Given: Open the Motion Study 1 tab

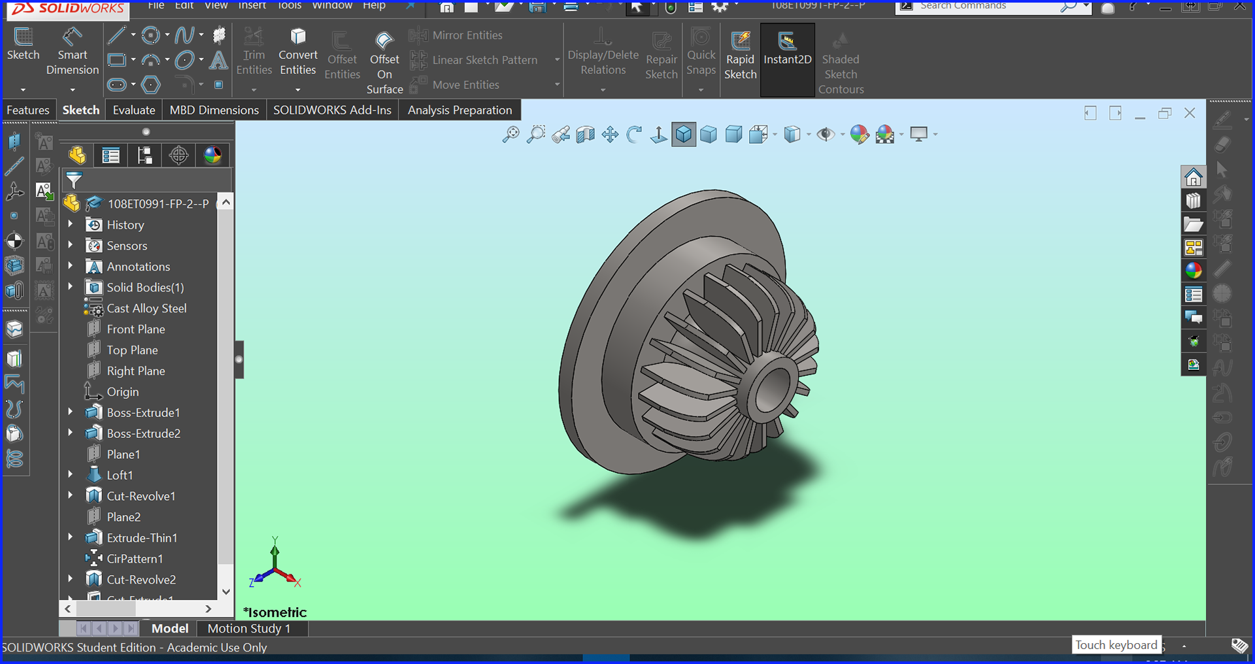Looking at the screenshot, I should tap(249, 628).
